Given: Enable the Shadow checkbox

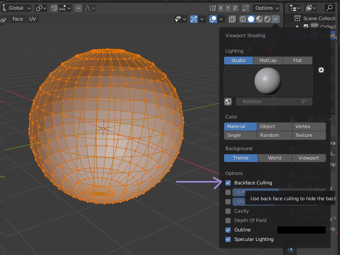Looking at the screenshot, I should pos(228,201).
